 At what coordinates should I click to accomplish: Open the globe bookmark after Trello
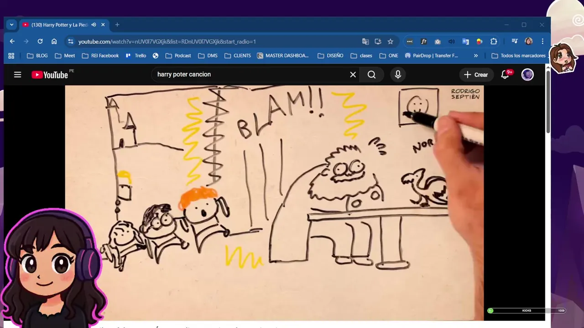coord(156,56)
